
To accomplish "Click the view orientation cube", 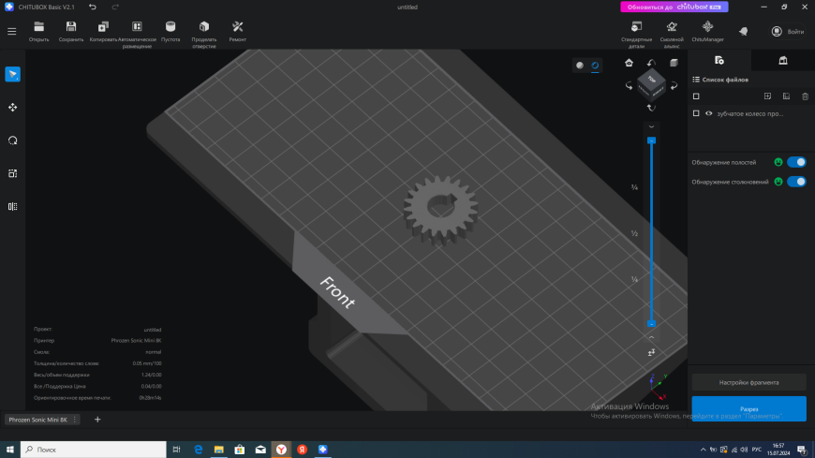I will pos(651,84).
